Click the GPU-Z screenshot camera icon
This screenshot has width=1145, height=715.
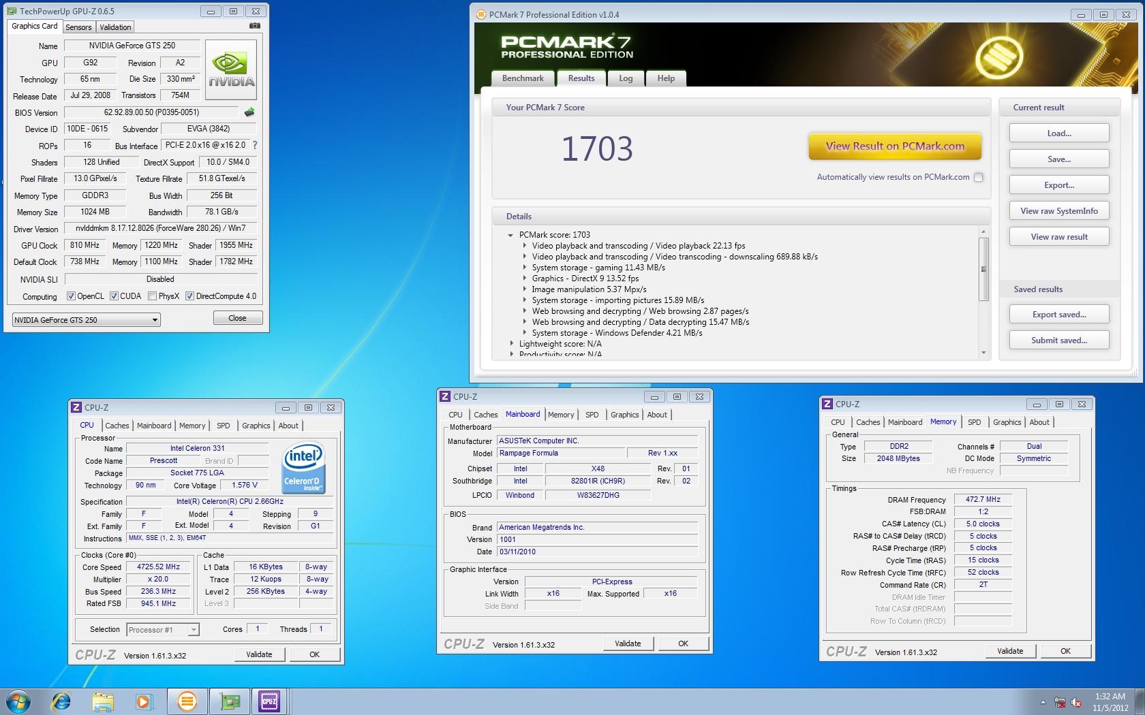coord(255,26)
